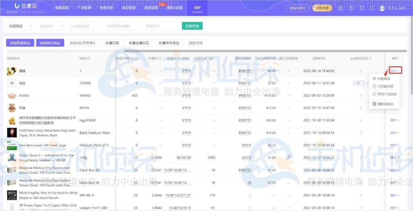Click the 立即注册 button

[x=322, y=8]
